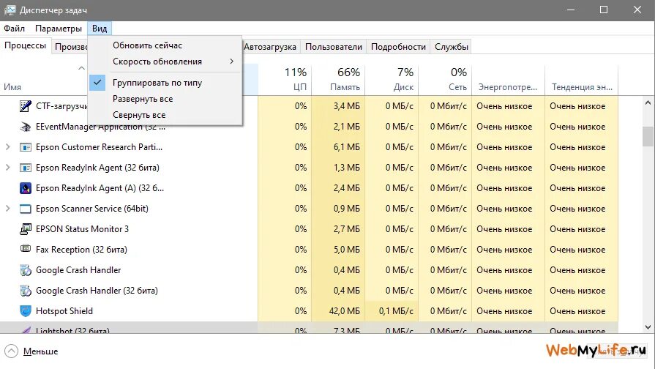This screenshot has height=369, width=655.
Task: Open the Файл menu
Action: coord(14,29)
